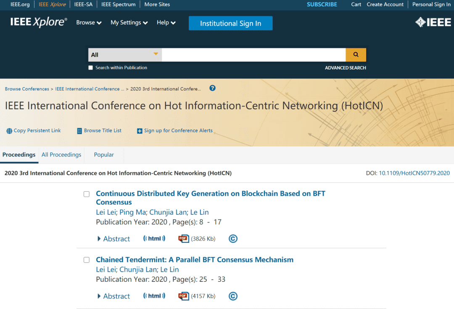Viewport: 454px width, 309px height.
Task: Open the Cart link
Action: point(356,4)
